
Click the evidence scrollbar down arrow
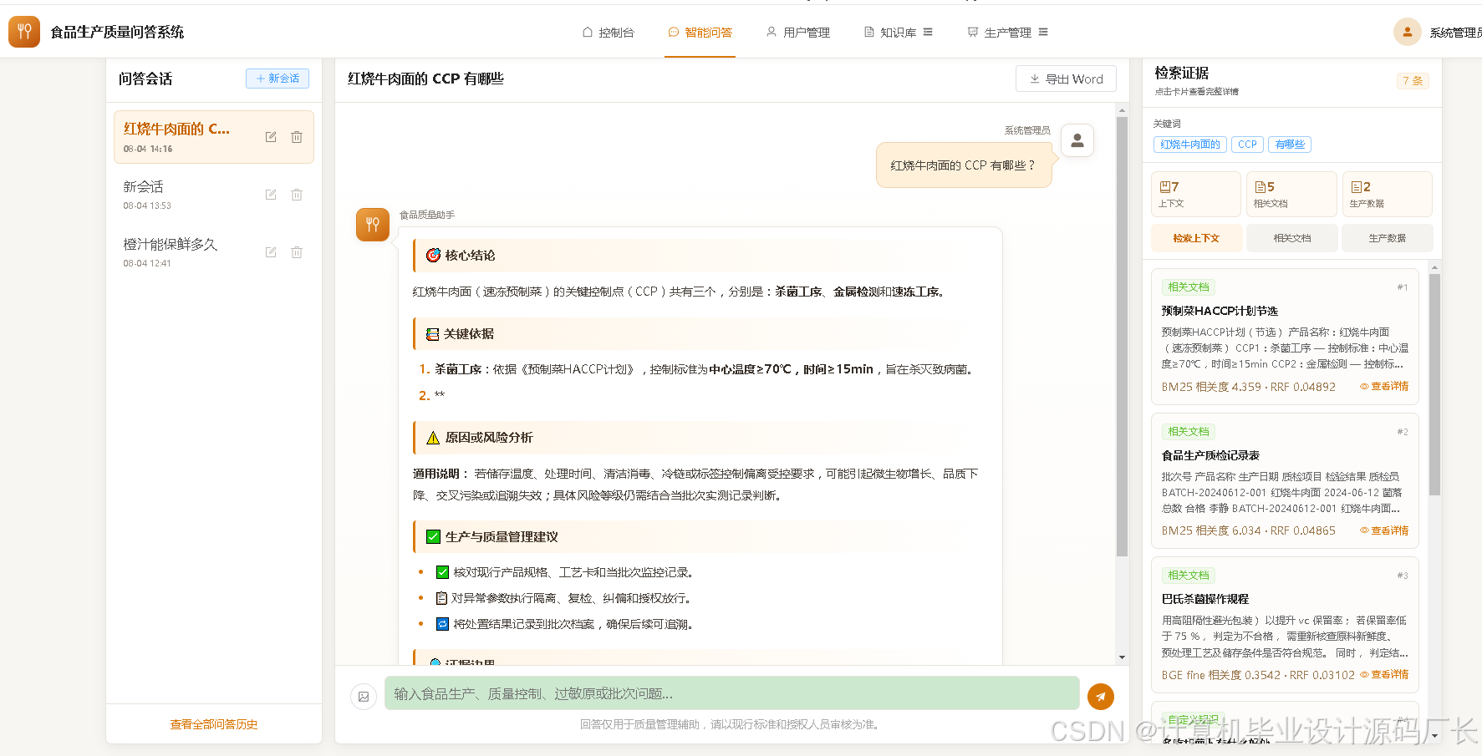(x=1434, y=736)
